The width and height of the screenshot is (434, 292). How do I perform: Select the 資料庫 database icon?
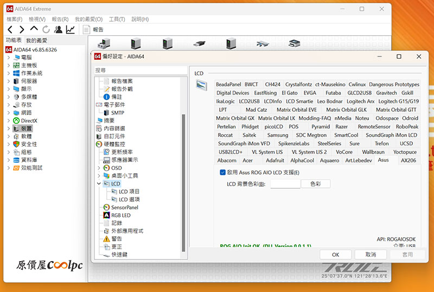(16, 160)
